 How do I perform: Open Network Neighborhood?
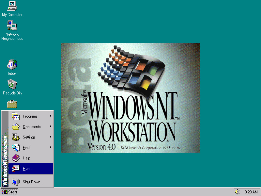pyautogui.click(x=12, y=26)
